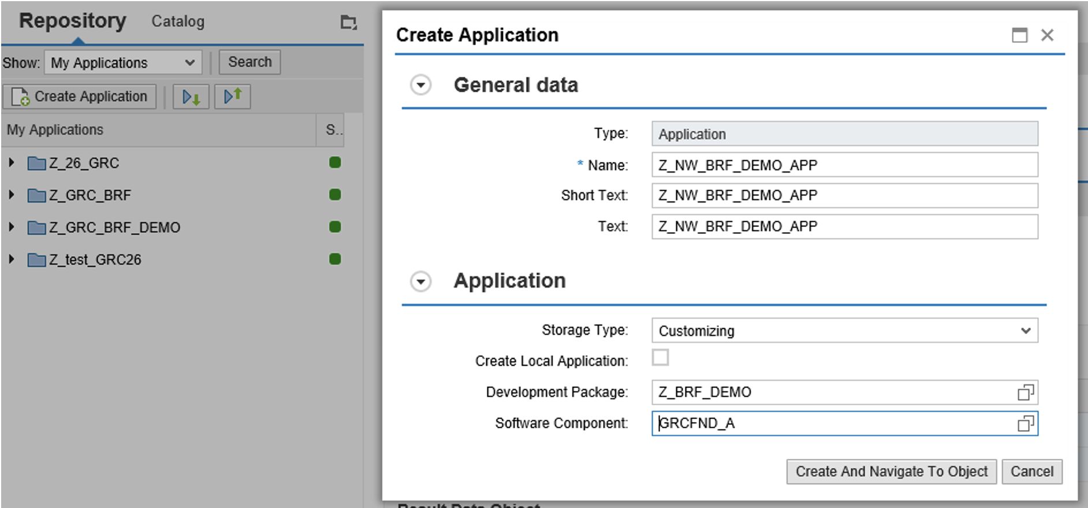
Task: Open the Show My Applications dropdown
Action: coord(123,63)
